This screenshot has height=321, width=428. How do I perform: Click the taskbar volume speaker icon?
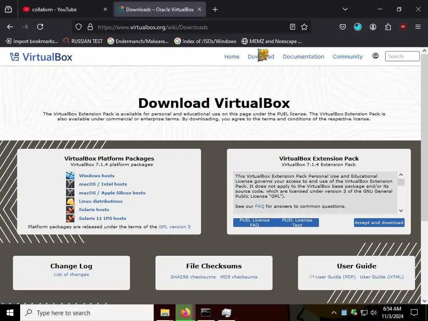tap(374, 313)
